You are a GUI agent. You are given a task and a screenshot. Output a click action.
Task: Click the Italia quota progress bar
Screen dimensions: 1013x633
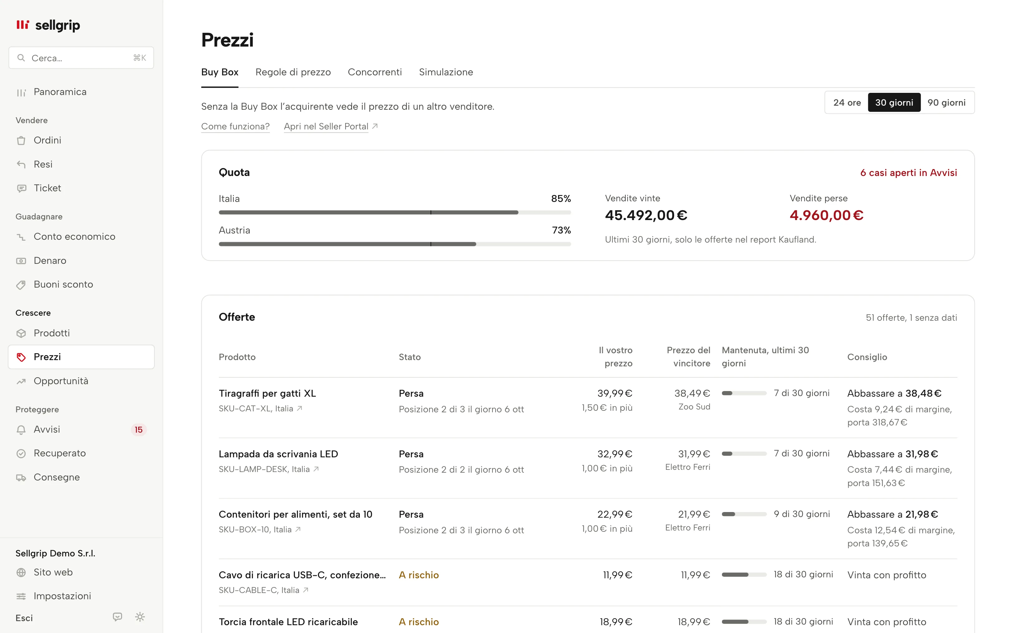[x=395, y=213]
